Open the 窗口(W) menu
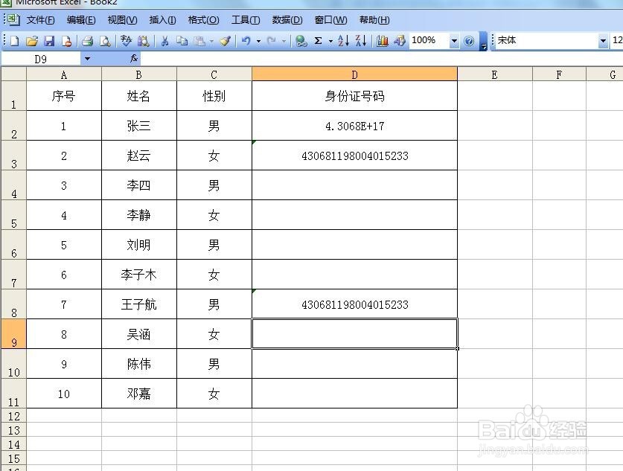Viewport: 623px width, 471px height. [330, 20]
